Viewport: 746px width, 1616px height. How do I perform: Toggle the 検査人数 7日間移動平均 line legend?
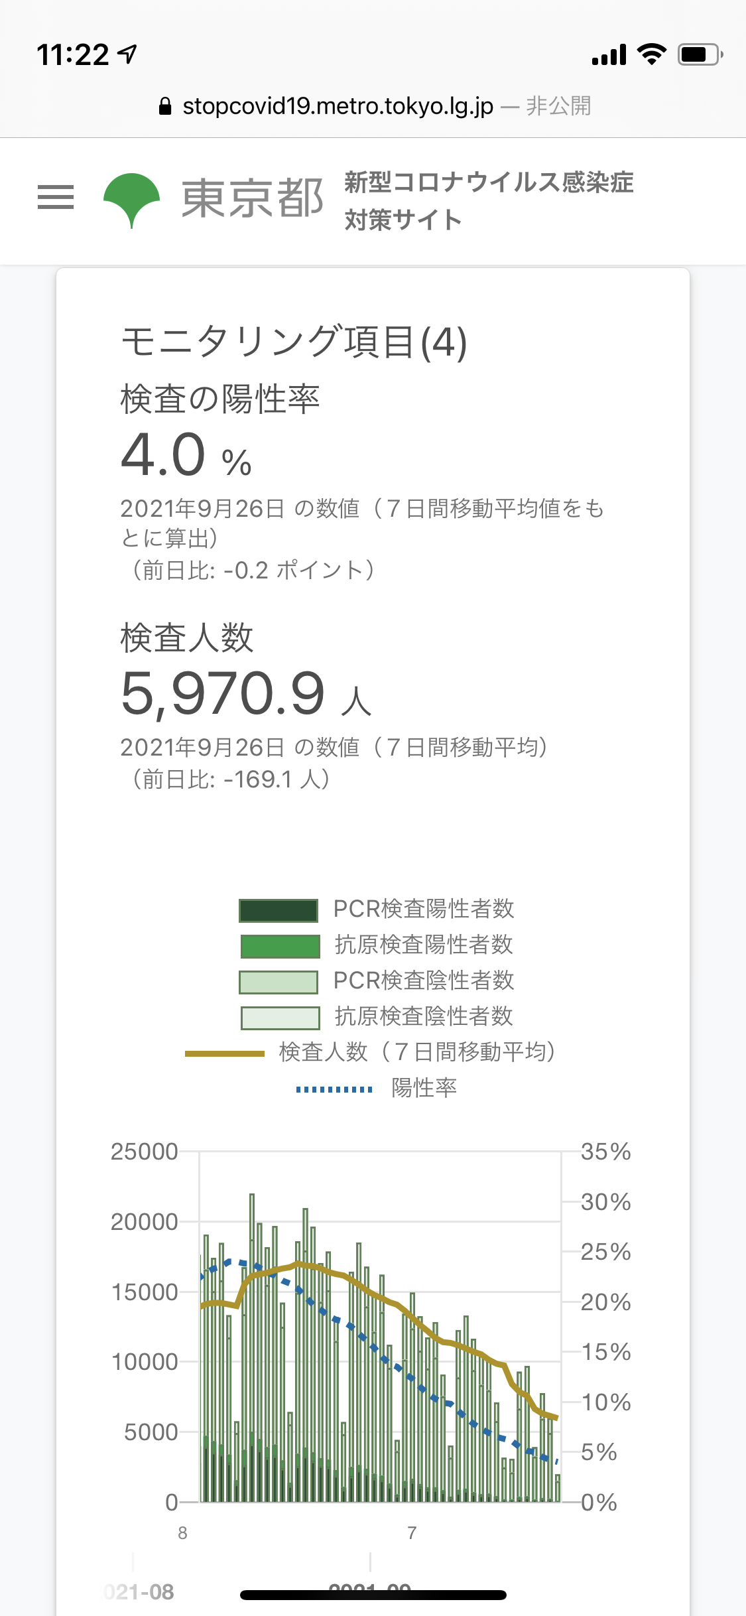pos(370,1052)
